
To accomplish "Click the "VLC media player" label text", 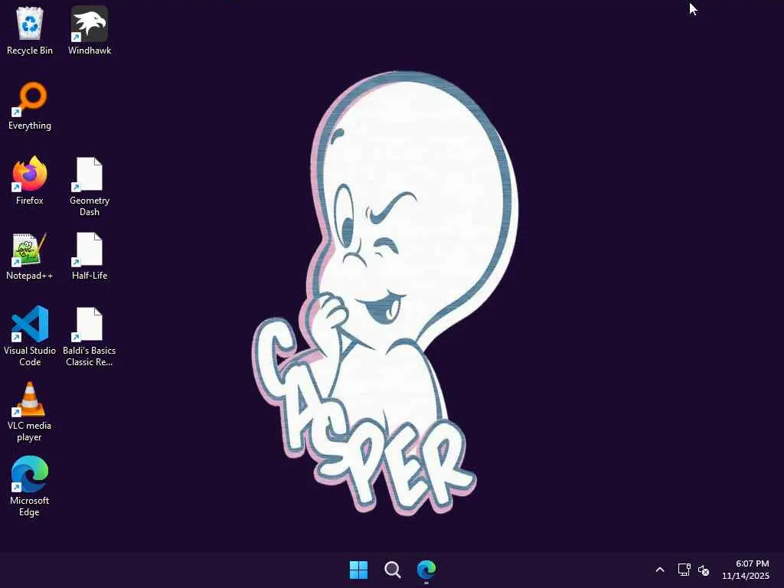I will (x=30, y=431).
